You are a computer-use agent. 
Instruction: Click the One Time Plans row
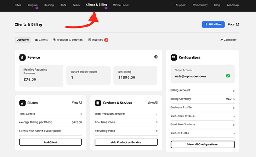point(126,122)
